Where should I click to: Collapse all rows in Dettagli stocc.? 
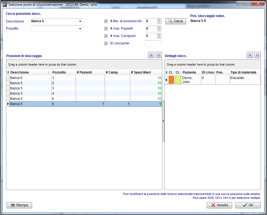tap(257, 55)
